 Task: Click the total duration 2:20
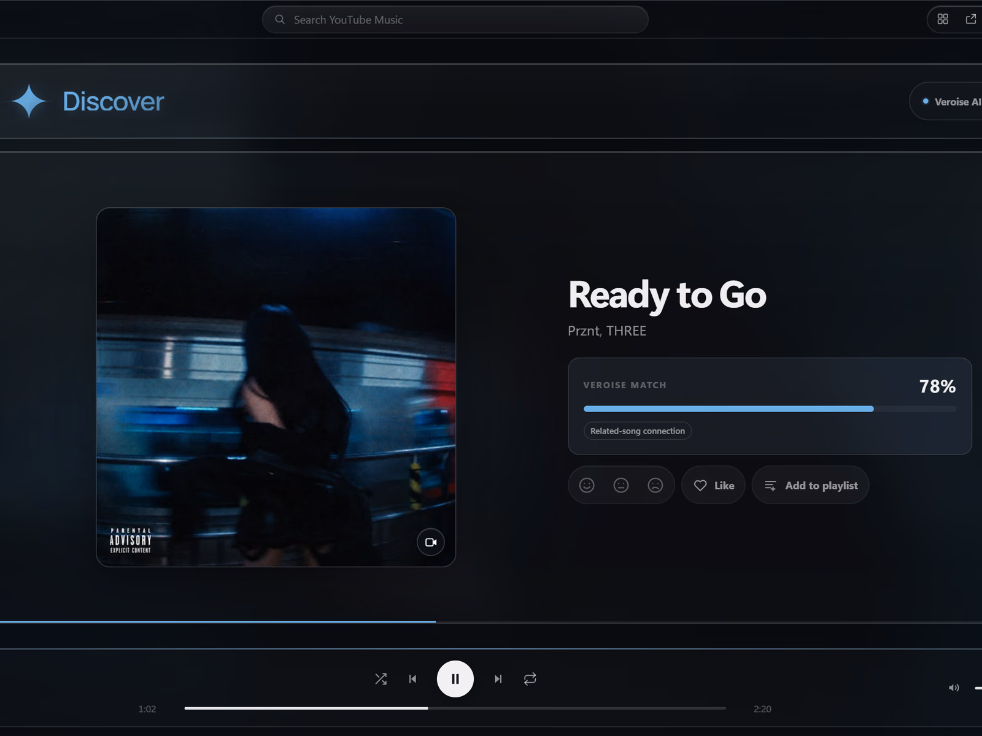(x=762, y=709)
